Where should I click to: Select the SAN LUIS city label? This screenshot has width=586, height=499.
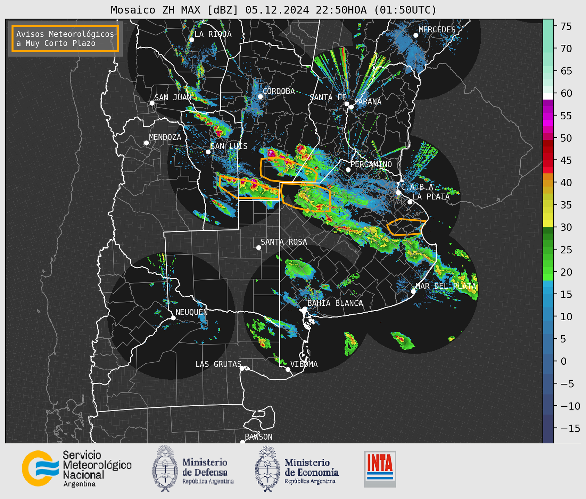(x=229, y=146)
